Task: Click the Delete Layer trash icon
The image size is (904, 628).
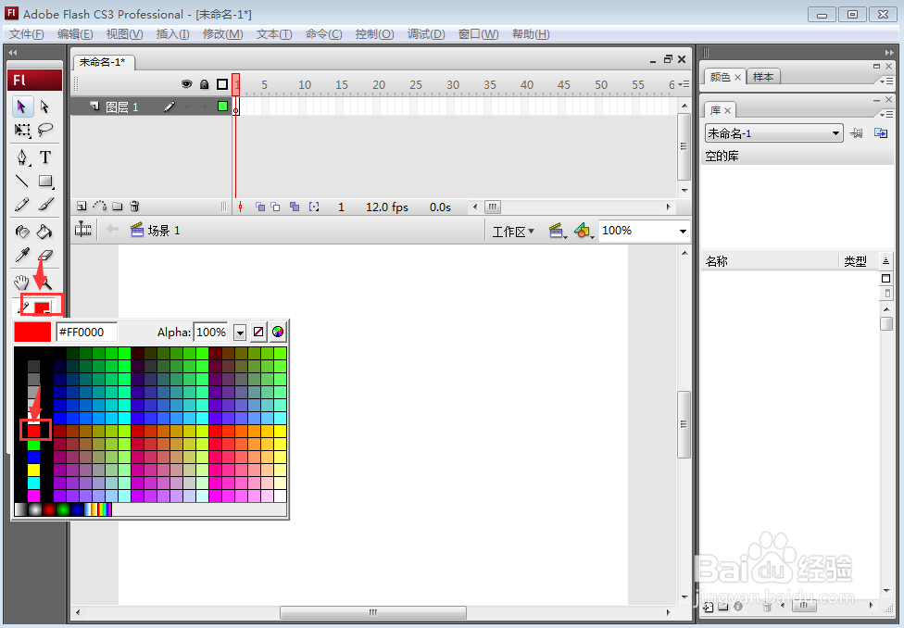Action: coord(135,207)
